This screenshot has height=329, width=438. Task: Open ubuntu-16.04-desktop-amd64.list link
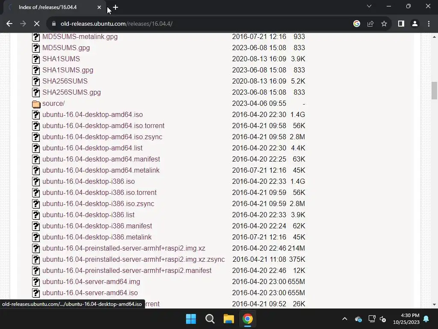click(92, 148)
